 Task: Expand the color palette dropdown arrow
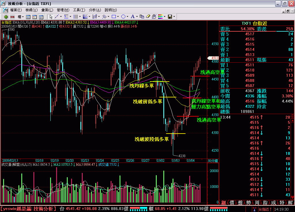pyautogui.click(x=164, y=17)
